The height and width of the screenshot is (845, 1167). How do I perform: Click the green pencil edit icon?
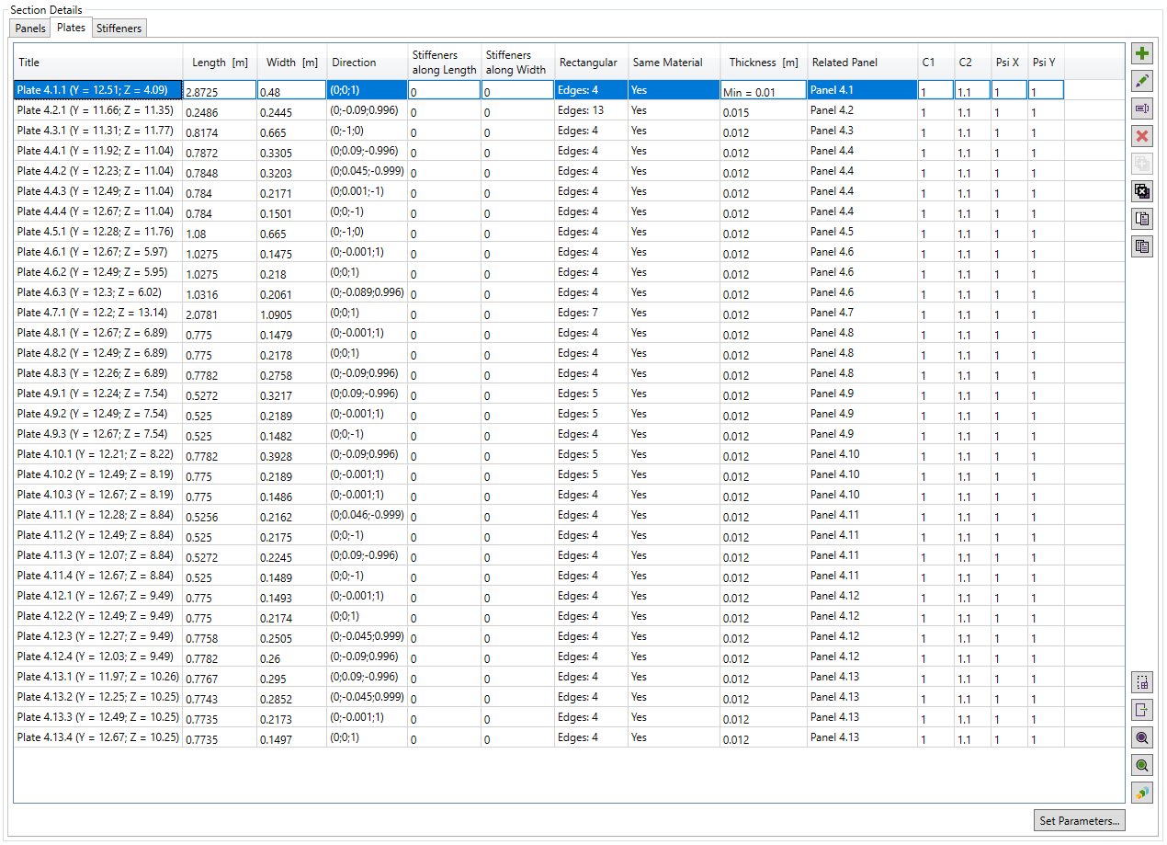click(x=1142, y=82)
